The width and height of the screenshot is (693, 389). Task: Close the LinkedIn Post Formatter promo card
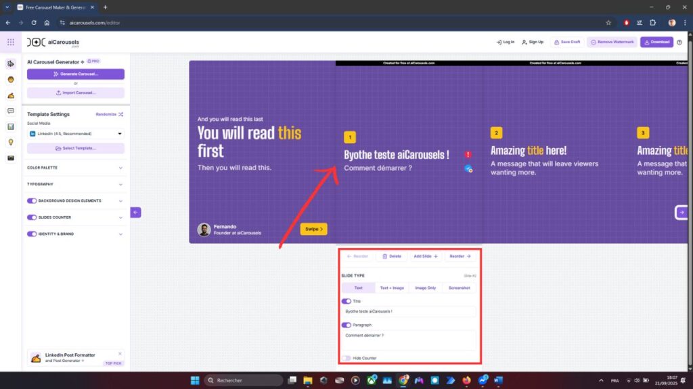click(x=120, y=354)
